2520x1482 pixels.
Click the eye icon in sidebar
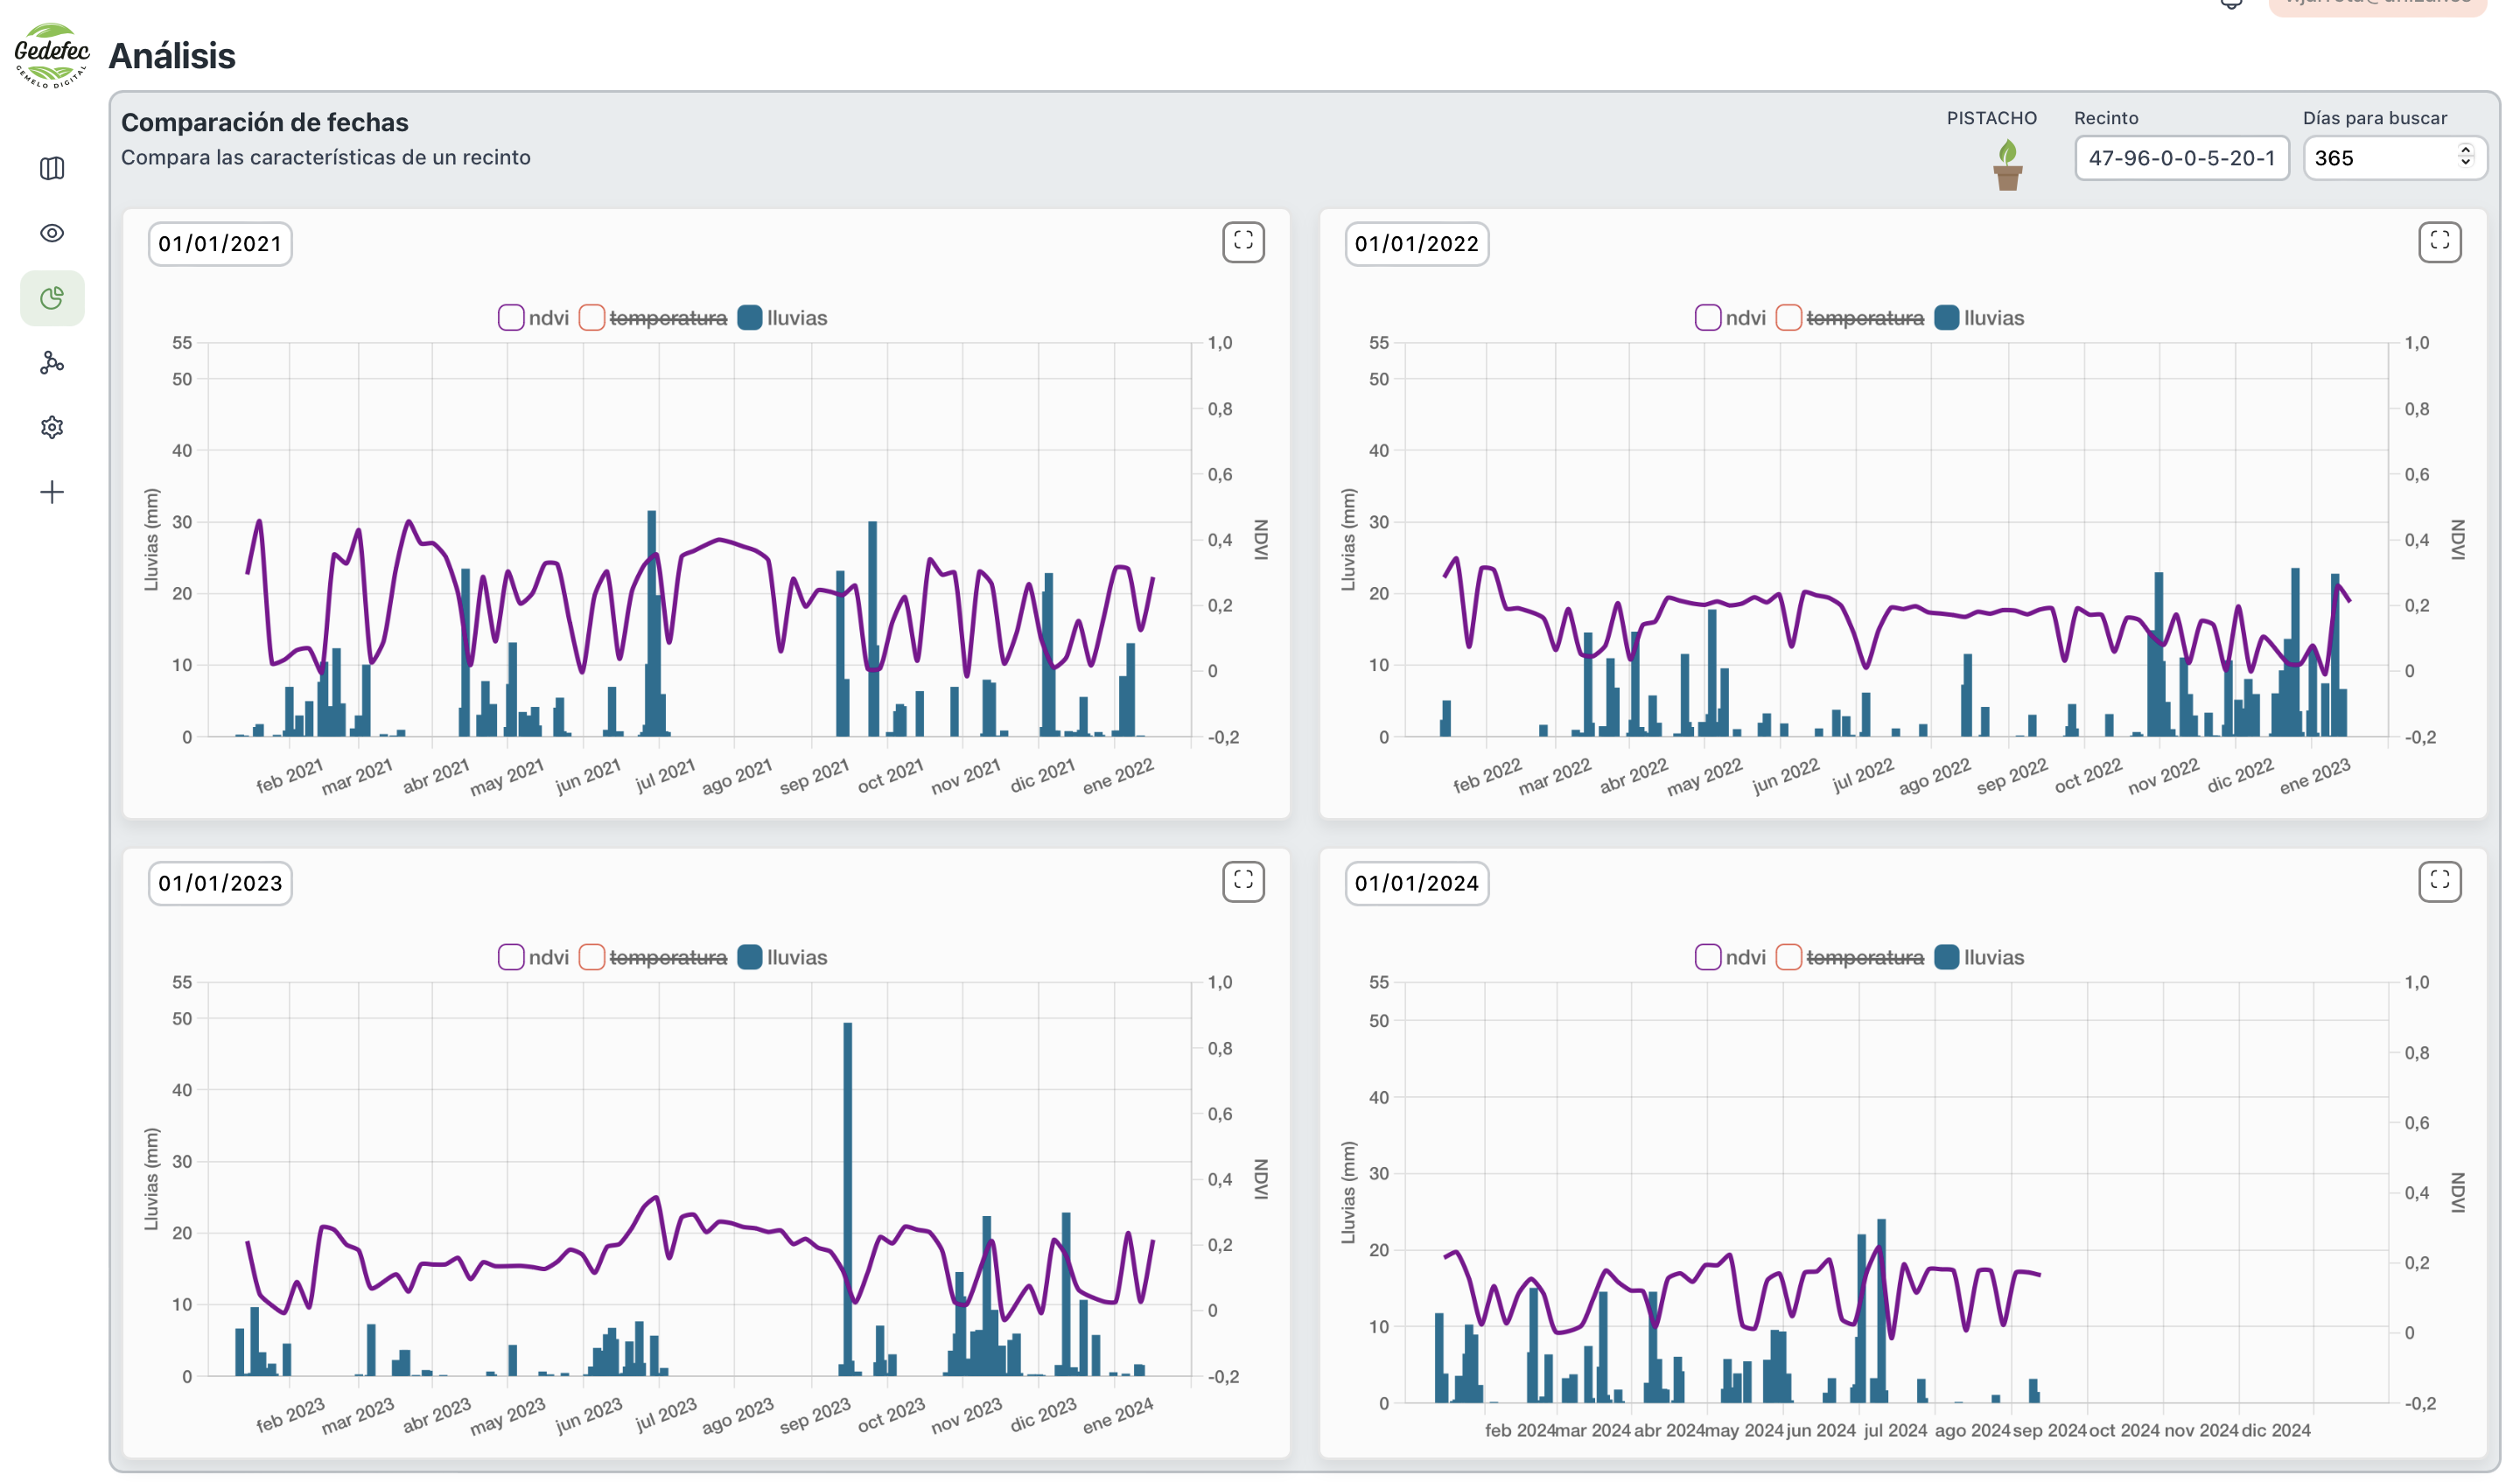(x=52, y=233)
